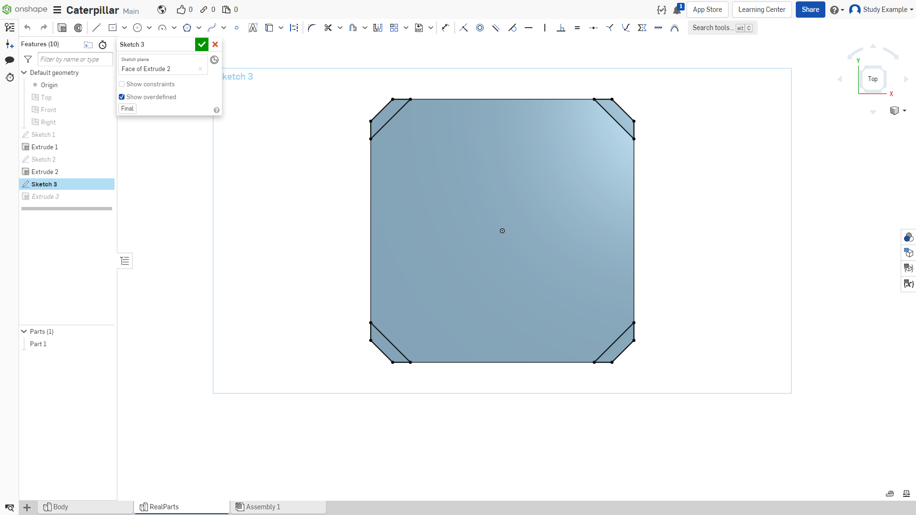Apply the Coincident constraint
This screenshot has height=515, width=916.
coord(464,28)
